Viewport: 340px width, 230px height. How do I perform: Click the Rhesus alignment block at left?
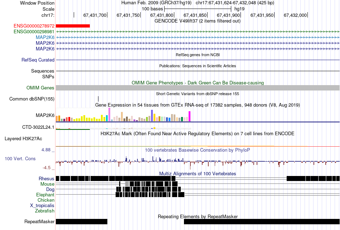[x=116, y=178]
